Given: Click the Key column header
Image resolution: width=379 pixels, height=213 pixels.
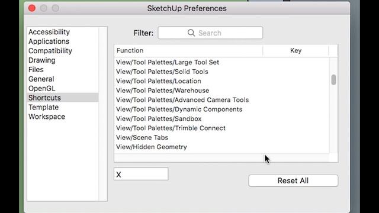Looking at the screenshot, I should 296,50.
